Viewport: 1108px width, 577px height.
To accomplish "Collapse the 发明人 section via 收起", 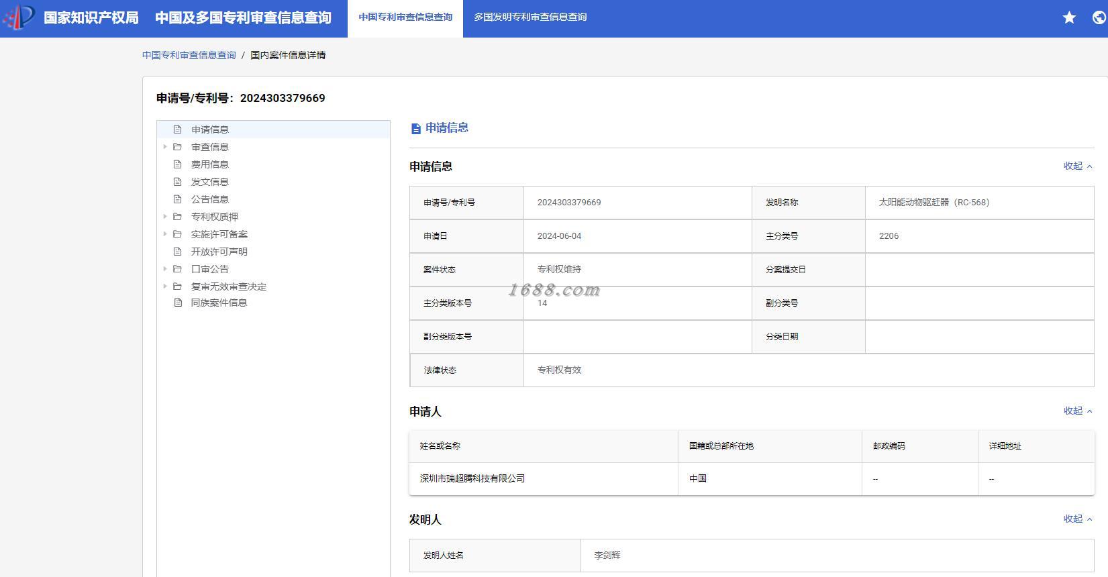I will tap(1078, 519).
